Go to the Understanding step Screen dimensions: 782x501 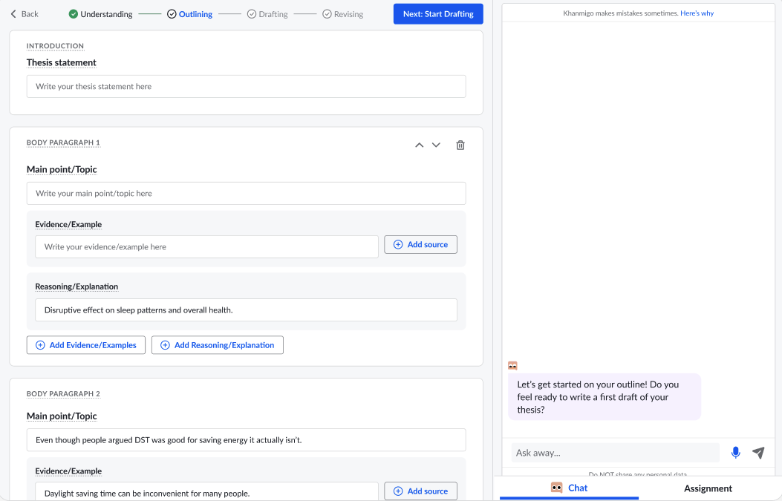101,14
